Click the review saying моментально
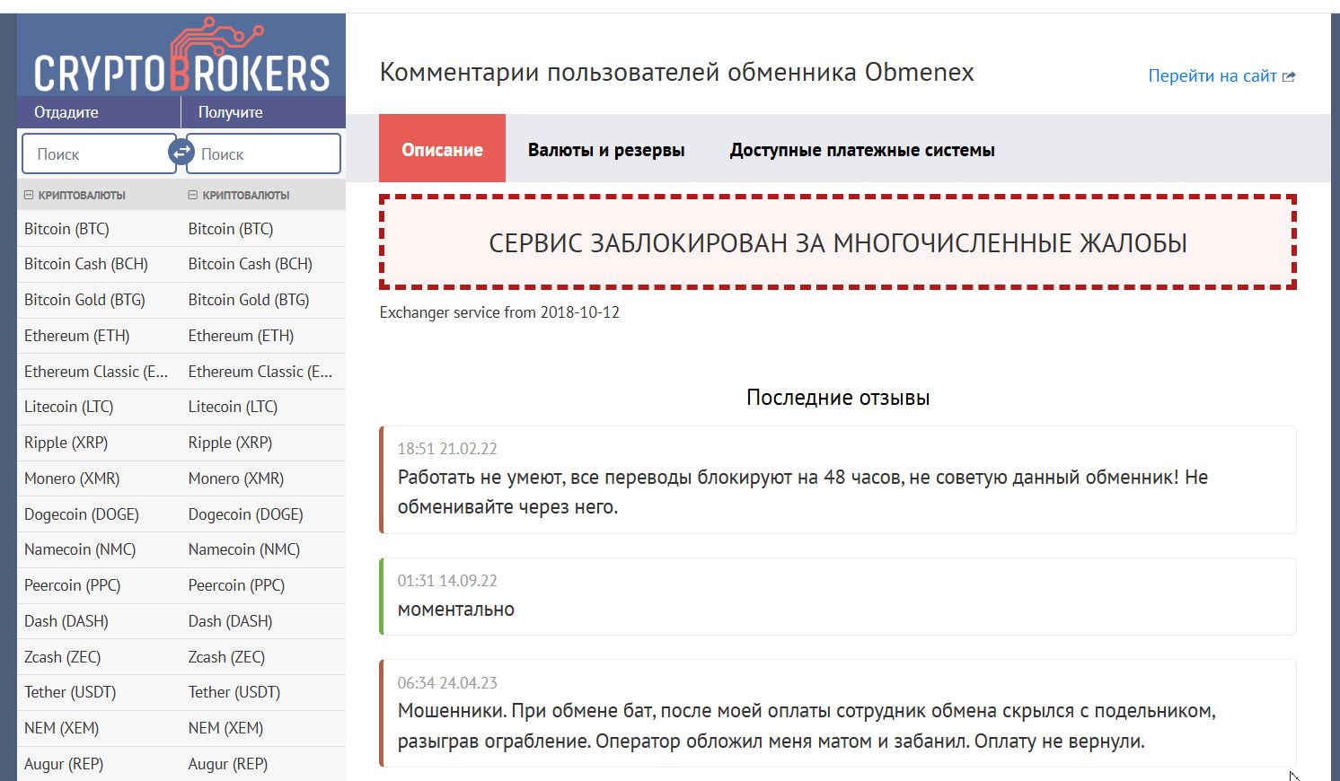 838,596
